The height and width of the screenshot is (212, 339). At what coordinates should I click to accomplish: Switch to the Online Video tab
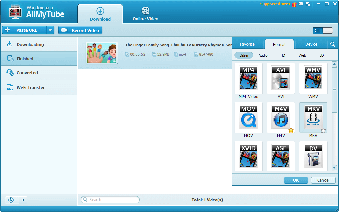pyautogui.click(x=146, y=14)
